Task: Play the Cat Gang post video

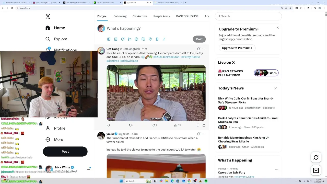Action: click(x=156, y=93)
